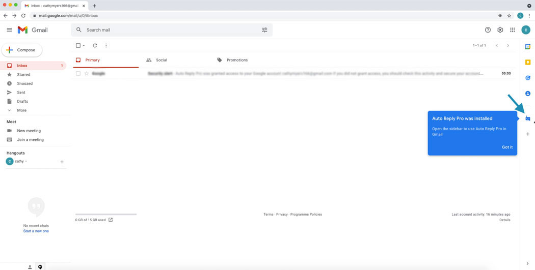Open Auto Reply Pro add-on in sidebar
This screenshot has height=270, width=535.
tap(527, 118)
